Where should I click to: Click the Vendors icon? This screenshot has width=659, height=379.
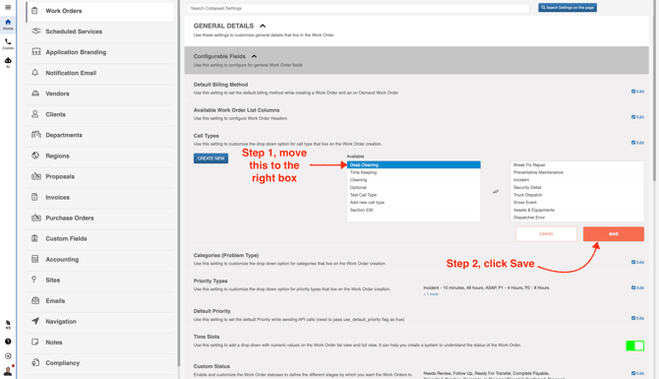[x=35, y=93]
